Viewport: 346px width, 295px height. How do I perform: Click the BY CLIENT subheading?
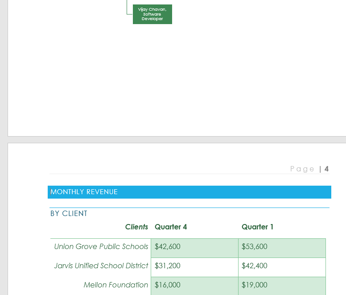click(x=69, y=213)
